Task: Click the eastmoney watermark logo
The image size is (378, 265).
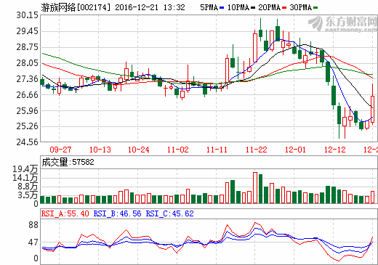Action: [x=342, y=24]
